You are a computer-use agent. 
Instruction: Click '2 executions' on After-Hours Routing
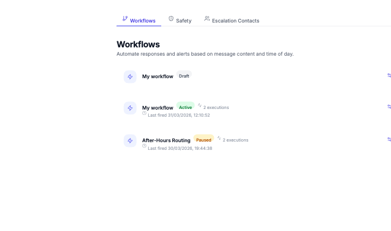pyautogui.click(x=235, y=140)
